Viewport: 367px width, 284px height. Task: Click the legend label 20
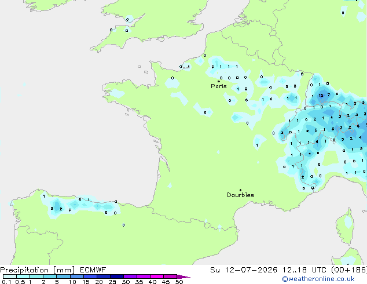(x=99, y=282)
